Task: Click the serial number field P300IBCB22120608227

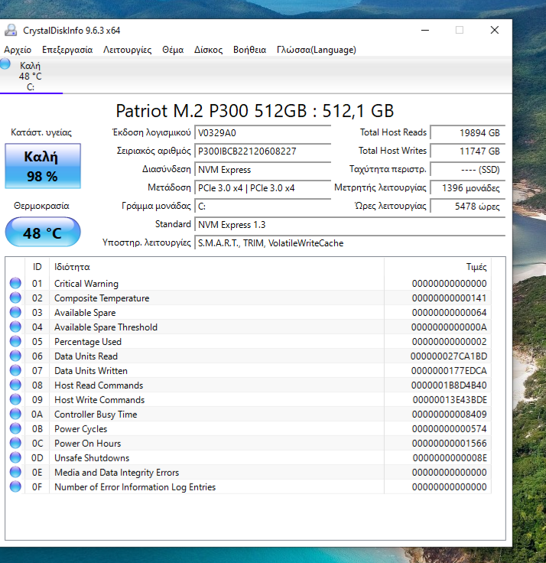Action: [x=262, y=151]
